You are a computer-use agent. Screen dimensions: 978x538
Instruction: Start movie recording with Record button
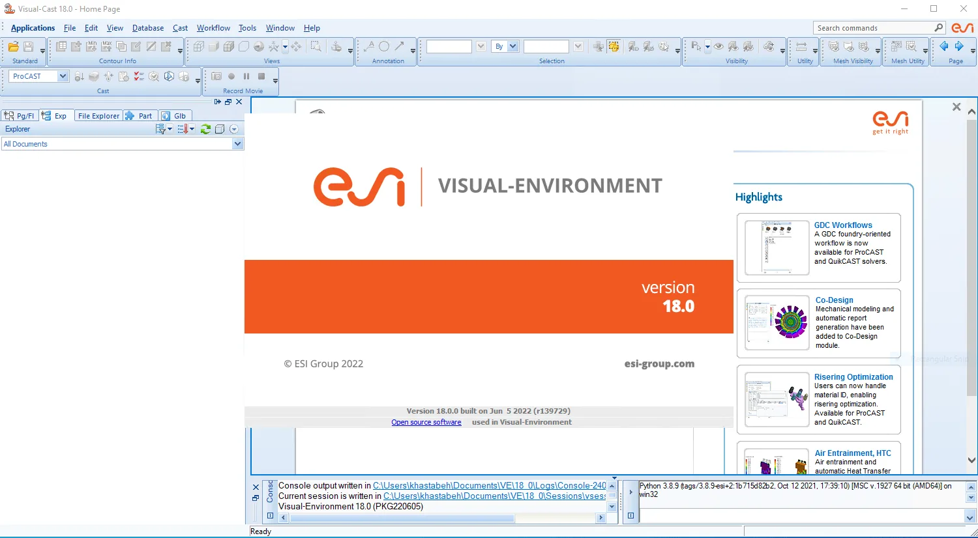[x=231, y=77]
